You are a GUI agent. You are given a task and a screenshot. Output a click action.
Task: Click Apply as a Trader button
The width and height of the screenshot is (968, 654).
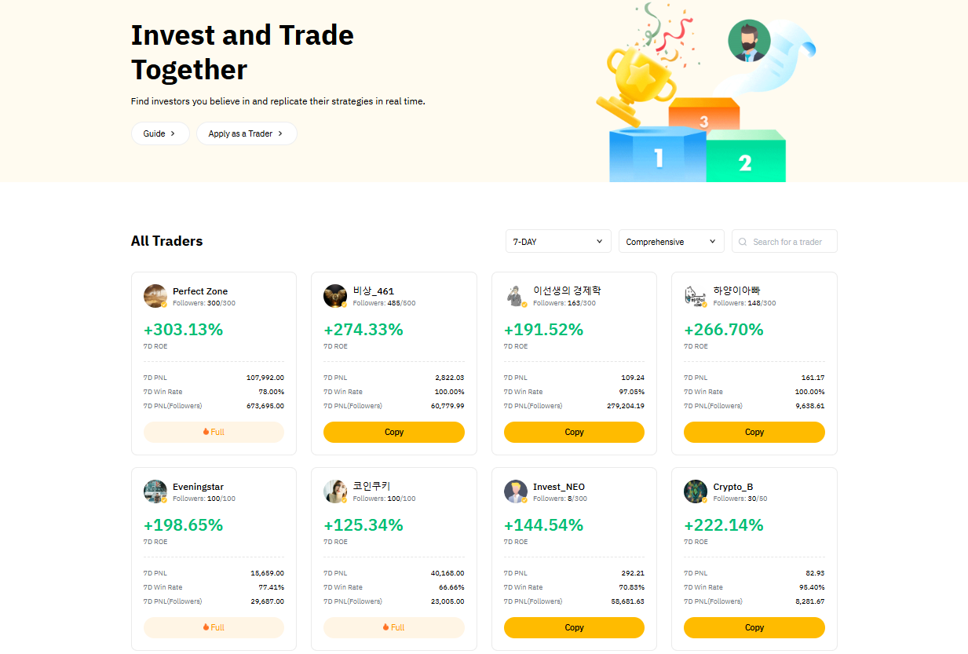pyautogui.click(x=247, y=133)
